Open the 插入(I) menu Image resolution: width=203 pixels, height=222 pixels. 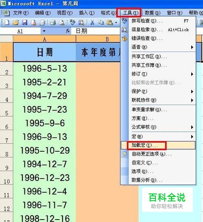coord(86,13)
